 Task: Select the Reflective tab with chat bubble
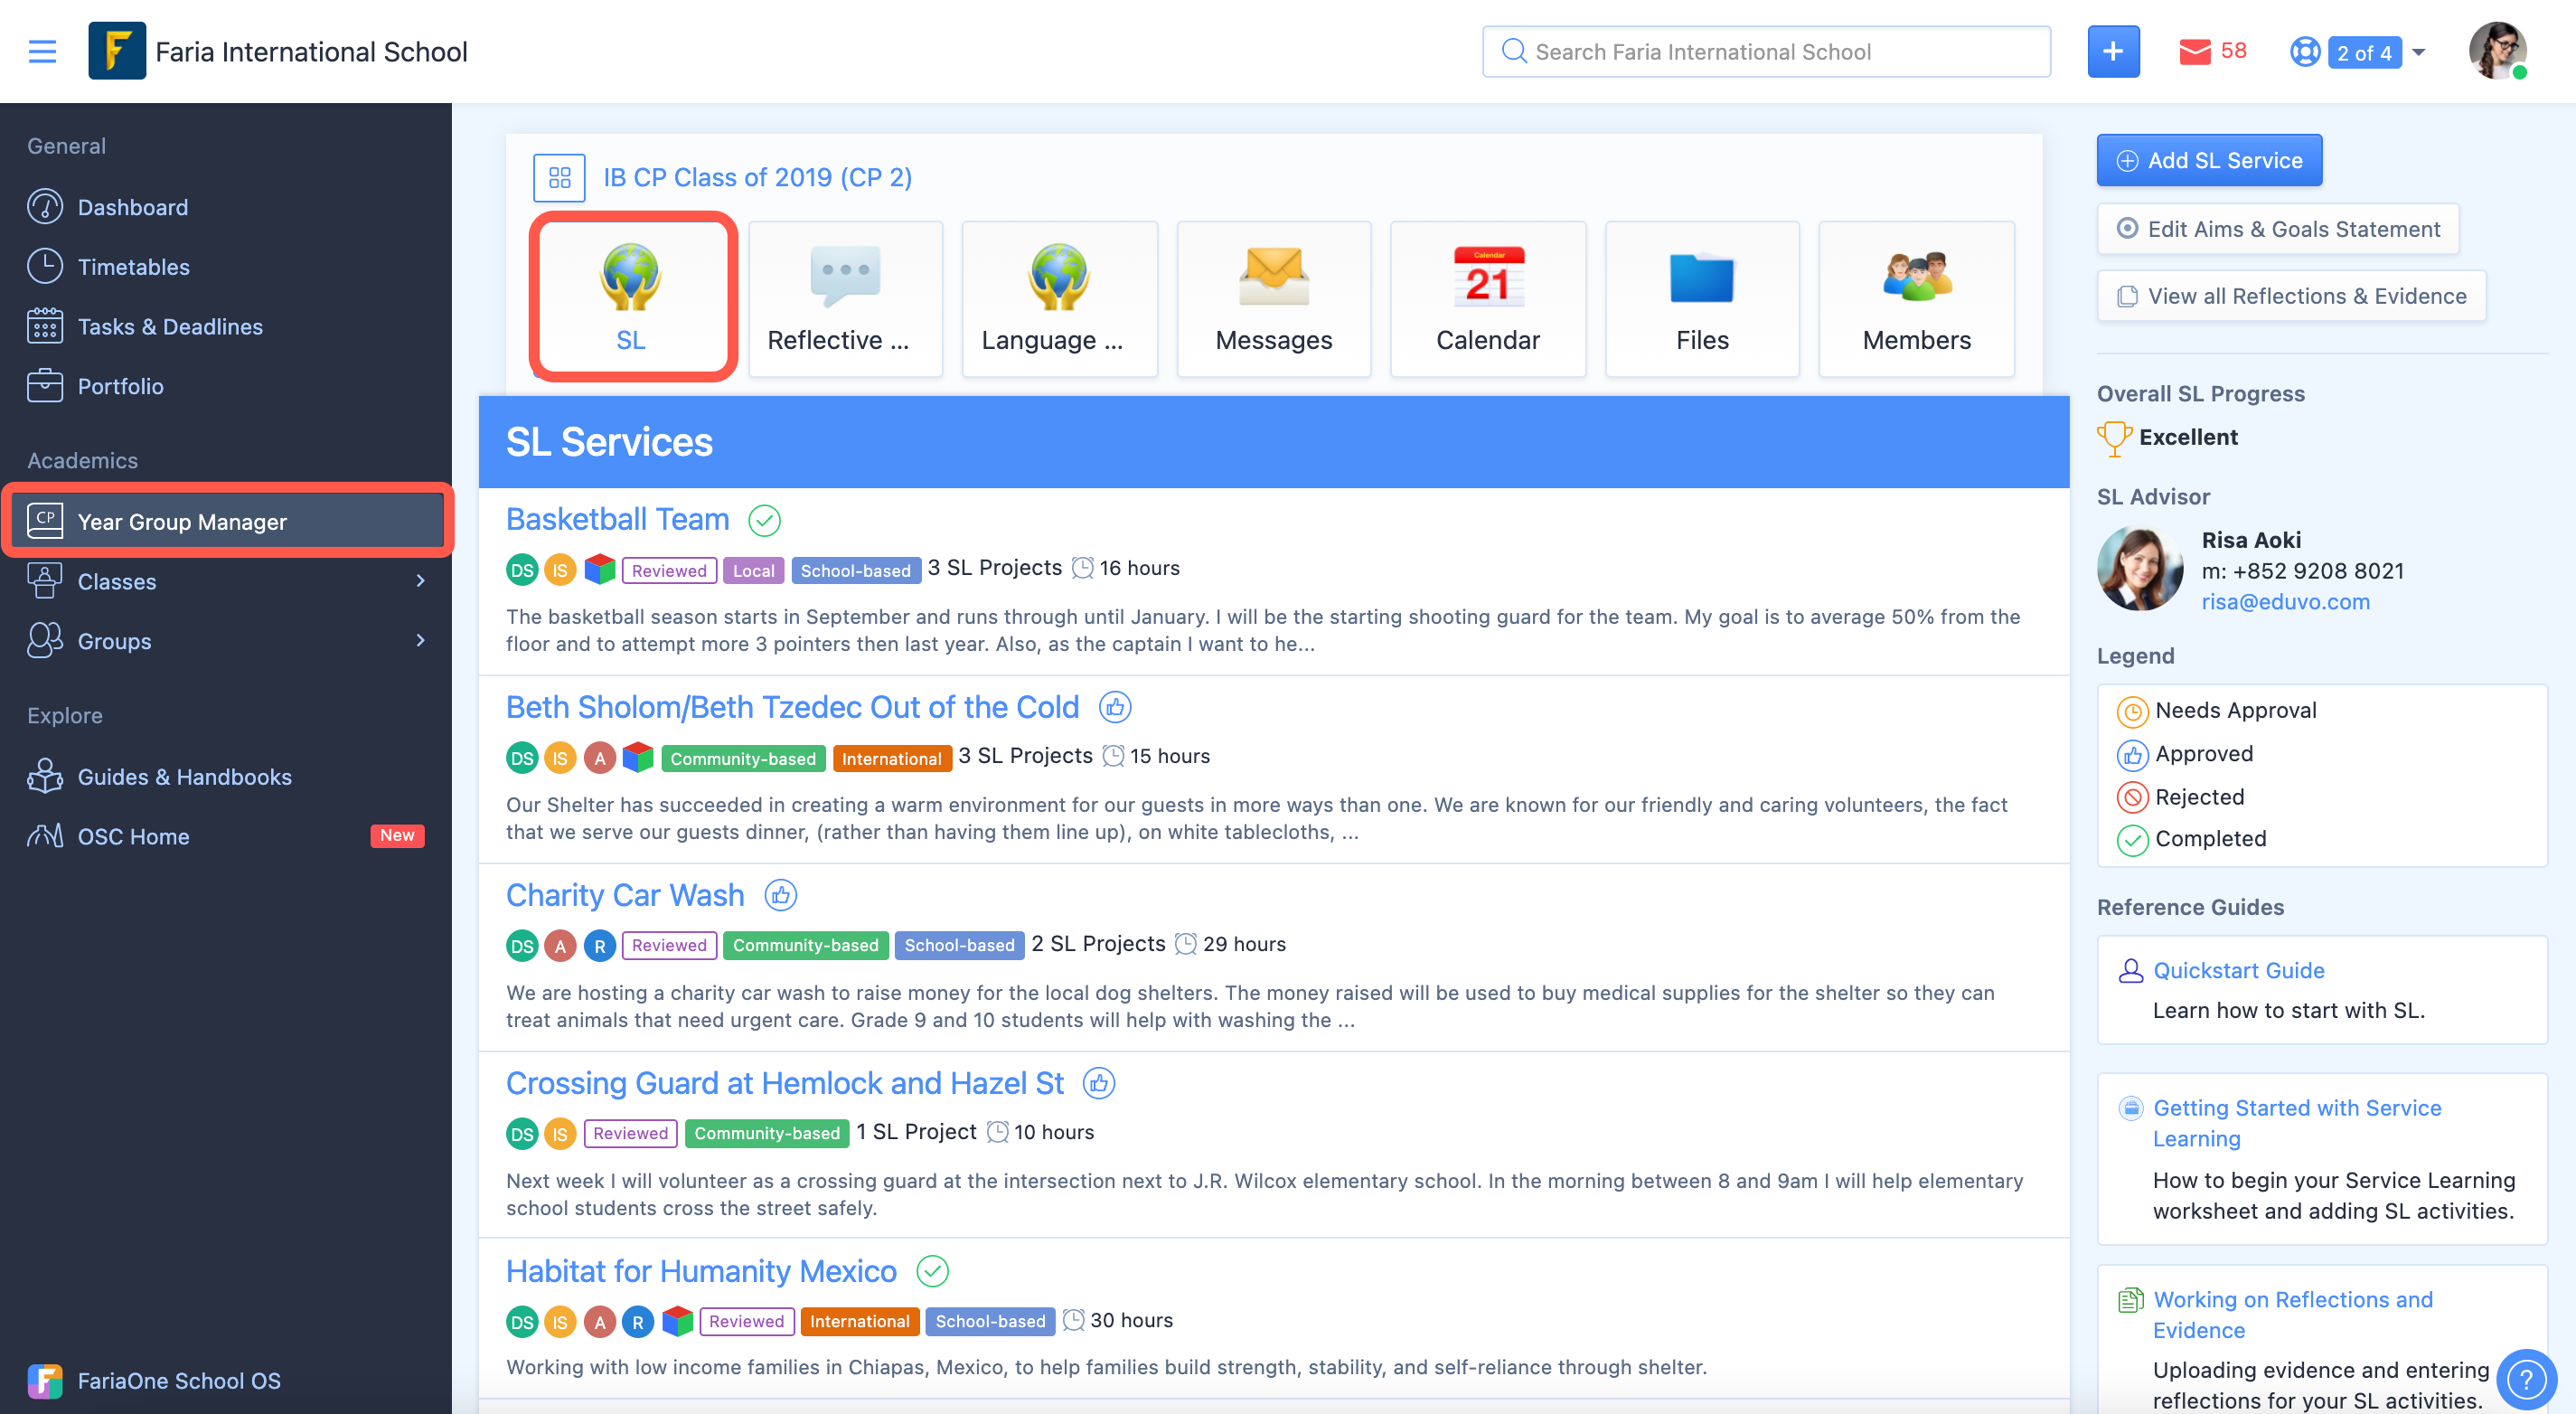(846, 298)
